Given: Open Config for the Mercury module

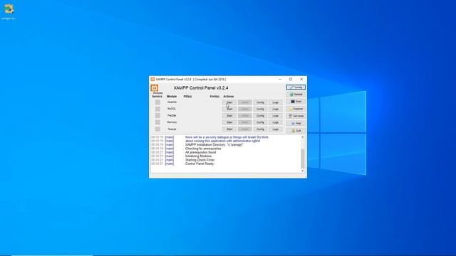Looking at the screenshot, I should [260, 122].
